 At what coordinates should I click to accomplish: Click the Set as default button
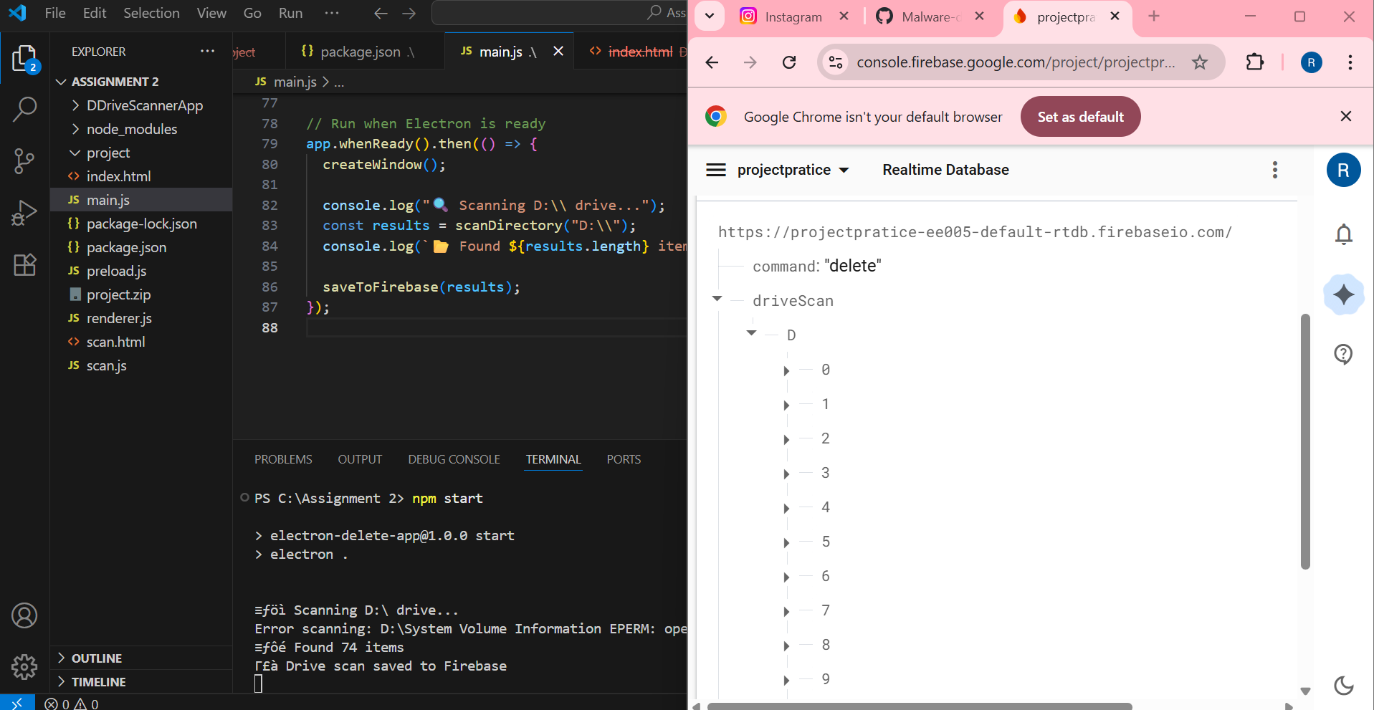pos(1079,117)
